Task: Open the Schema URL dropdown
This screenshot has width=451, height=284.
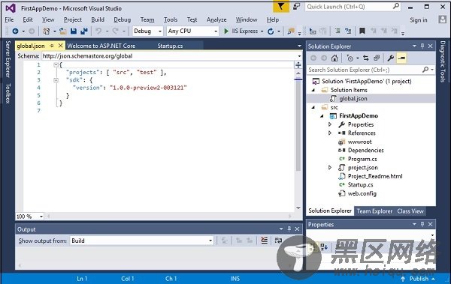Action: point(299,56)
